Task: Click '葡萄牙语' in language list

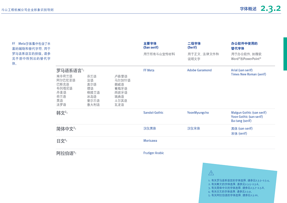Action: (x=121, y=88)
